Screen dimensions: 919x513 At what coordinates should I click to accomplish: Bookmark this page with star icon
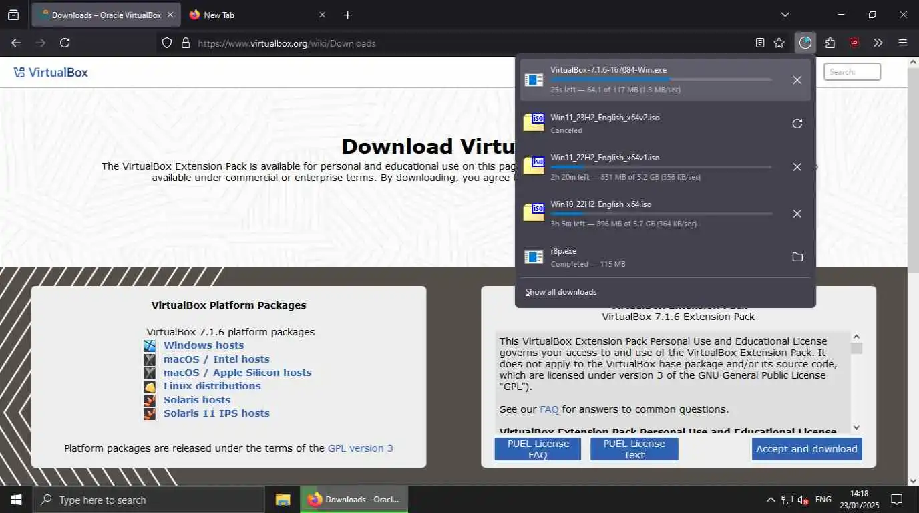click(779, 43)
